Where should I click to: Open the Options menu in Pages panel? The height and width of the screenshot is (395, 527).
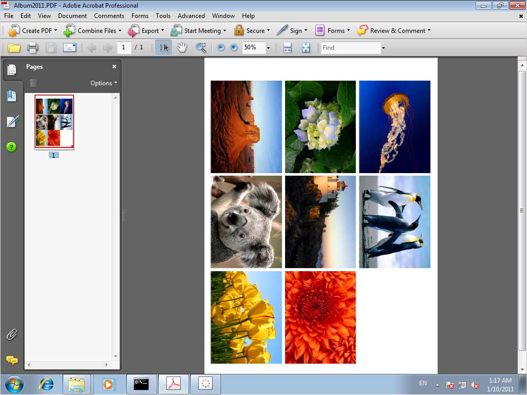(103, 83)
